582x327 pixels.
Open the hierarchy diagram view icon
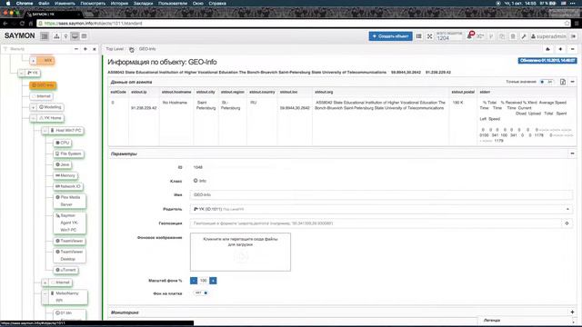56,36
